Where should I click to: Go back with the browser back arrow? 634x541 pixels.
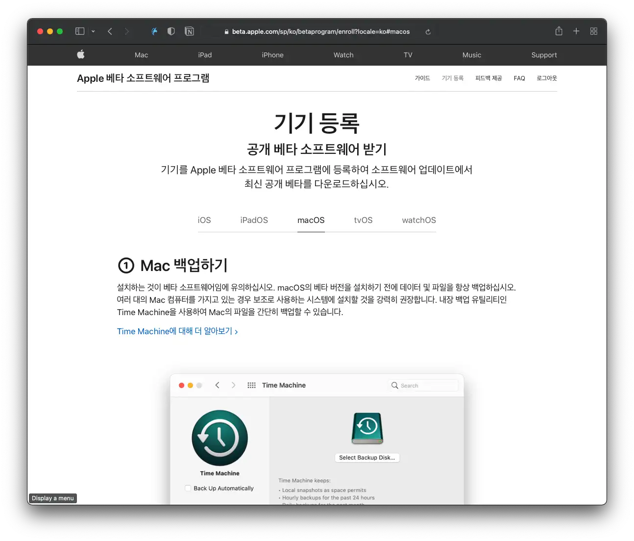coord(110,31)
